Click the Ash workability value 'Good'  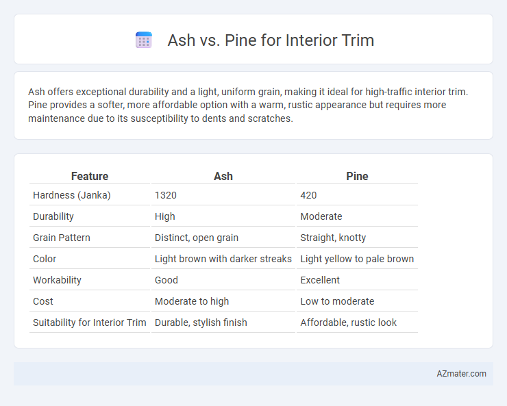click(x=166, y=280)
